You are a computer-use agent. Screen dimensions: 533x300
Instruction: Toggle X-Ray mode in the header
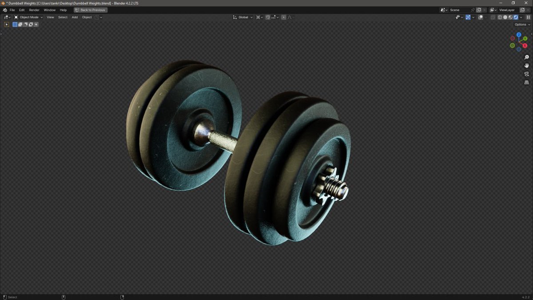493,17
